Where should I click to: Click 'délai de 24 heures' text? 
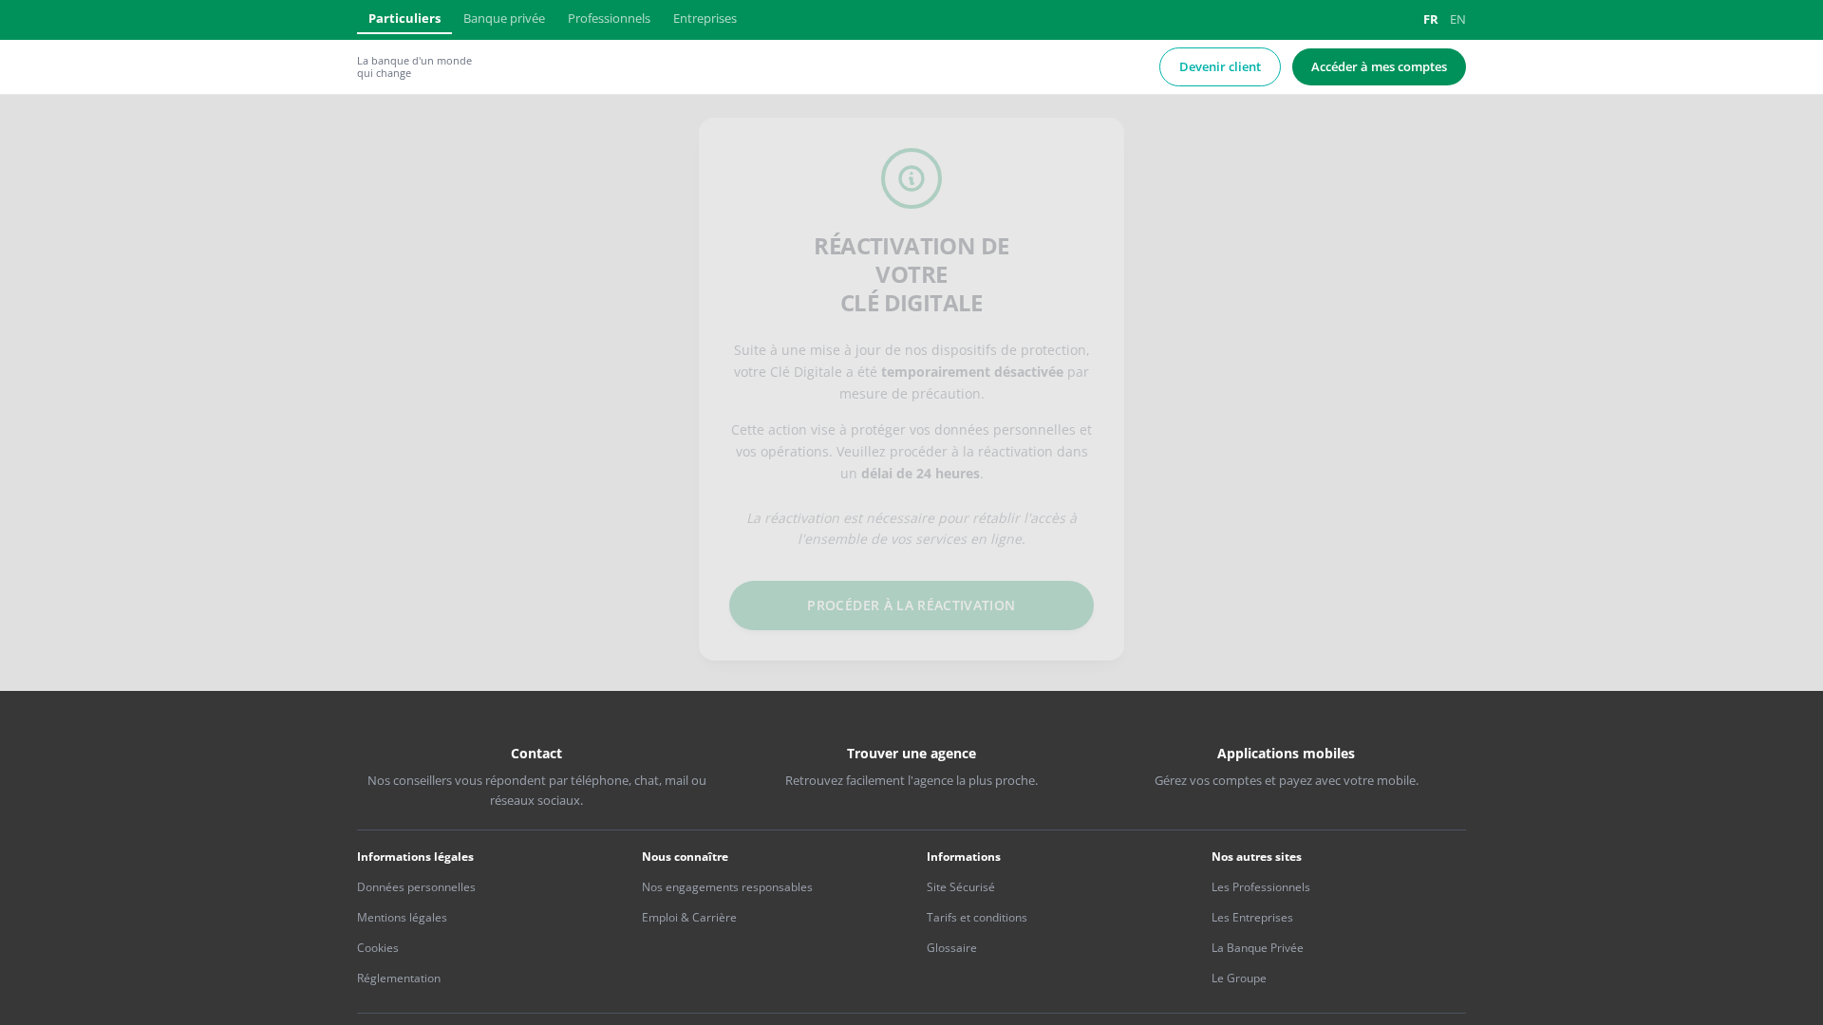tap(920, 474)
